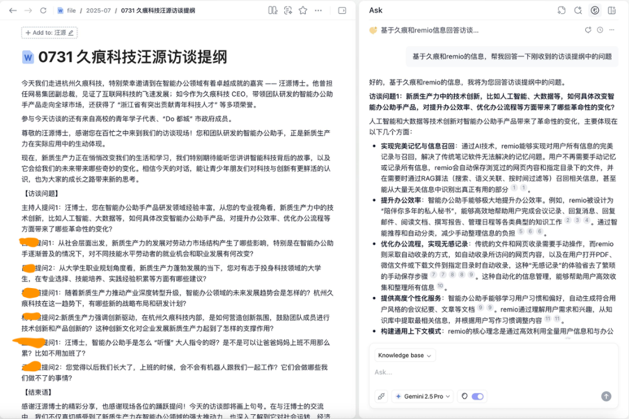The image size is (629, 419).
Task: Open reader view book icon
Action: [273, 10]
